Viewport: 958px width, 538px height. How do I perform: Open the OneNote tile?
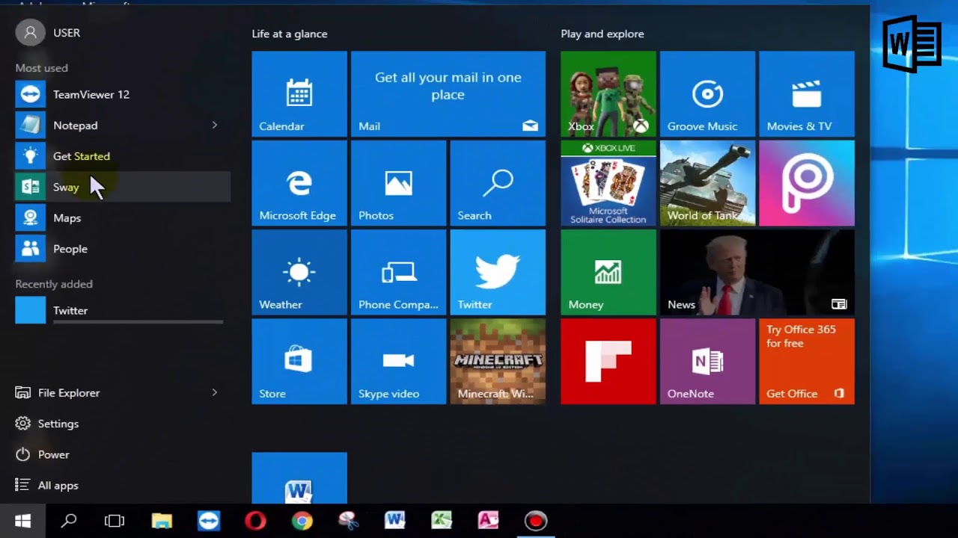707,362
